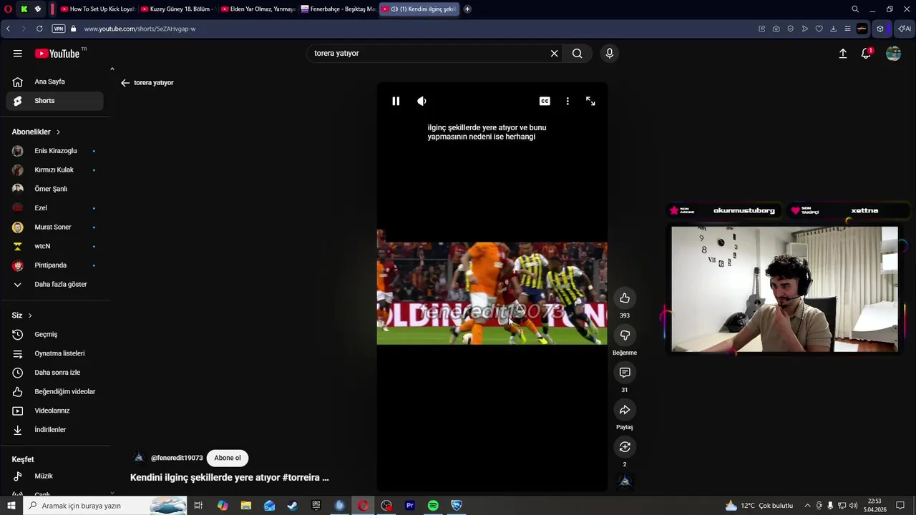Open İndirilenler downloads
The image size is (916, 515).
[x=55, y=430]
